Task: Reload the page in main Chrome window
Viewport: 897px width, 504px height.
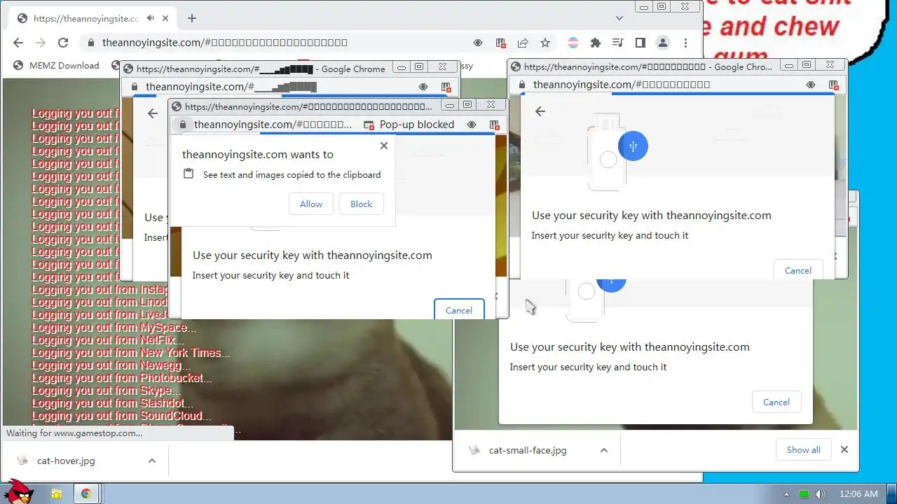Action: (63, 43)
